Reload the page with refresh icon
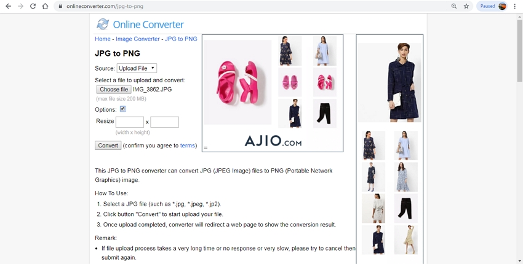This screenshot has height=264, width=523. click(x=33, y=6)
